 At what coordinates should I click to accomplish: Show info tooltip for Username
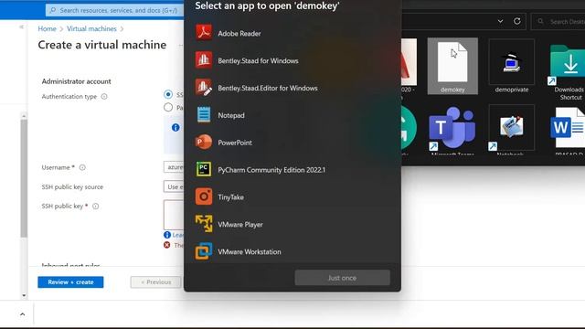click(x=82, y=167)
